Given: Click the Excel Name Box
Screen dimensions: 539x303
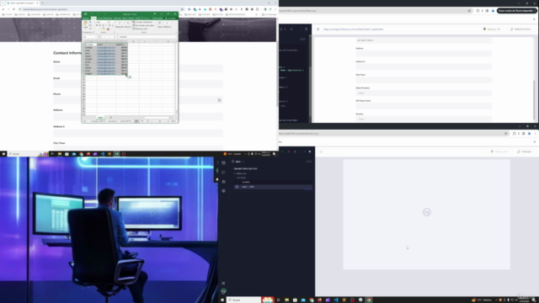Looking at the screenshot, I should (x=89, y=37).
